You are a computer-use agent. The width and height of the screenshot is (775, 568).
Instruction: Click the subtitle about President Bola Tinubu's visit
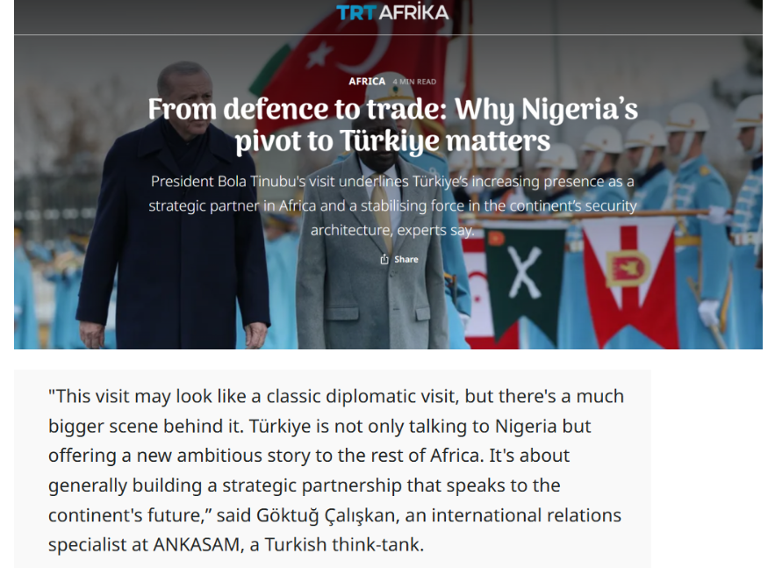[392, 205]
